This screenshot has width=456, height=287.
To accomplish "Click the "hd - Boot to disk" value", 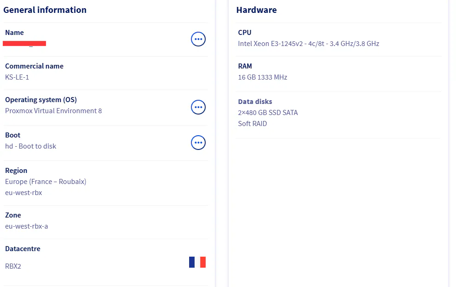I will pyautogui.click(x=31, y=146).
